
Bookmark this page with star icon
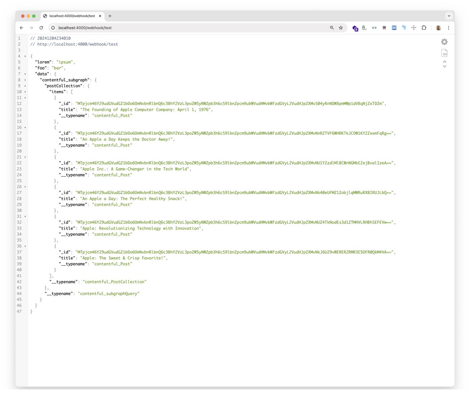341,28
